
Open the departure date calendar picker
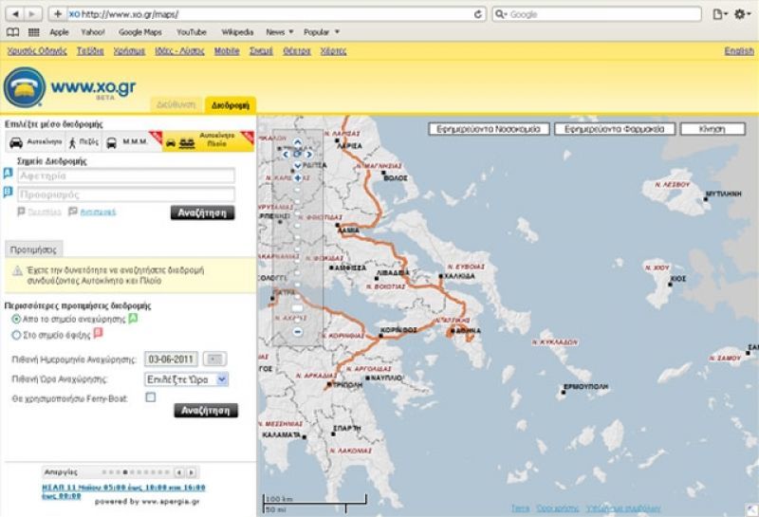pos(214,360)
